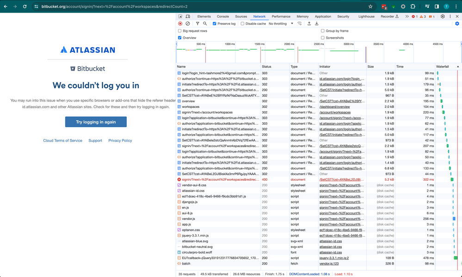Import HAR file with upload arrow
The image size is (462, 277).
[x=309, y=24]
